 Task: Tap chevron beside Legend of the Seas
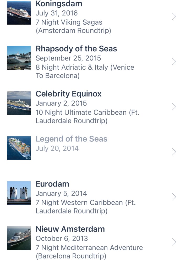point(174,152)
